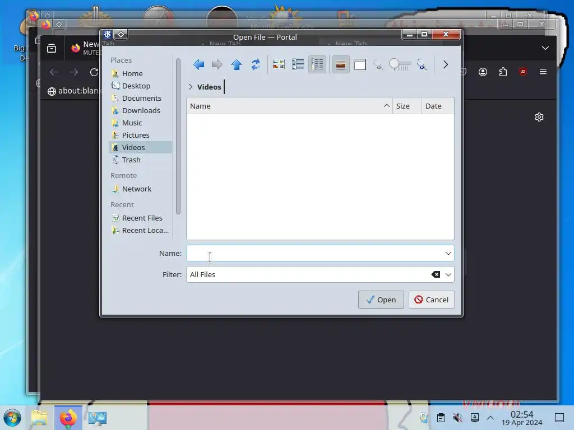This screenshot has width=574, height=430.
Task: Sort by Date column header
Action: pyautogui.click(x=437, y=106)
